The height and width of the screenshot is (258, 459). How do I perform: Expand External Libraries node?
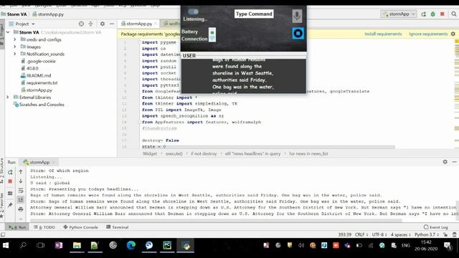(x=8, y=97)
